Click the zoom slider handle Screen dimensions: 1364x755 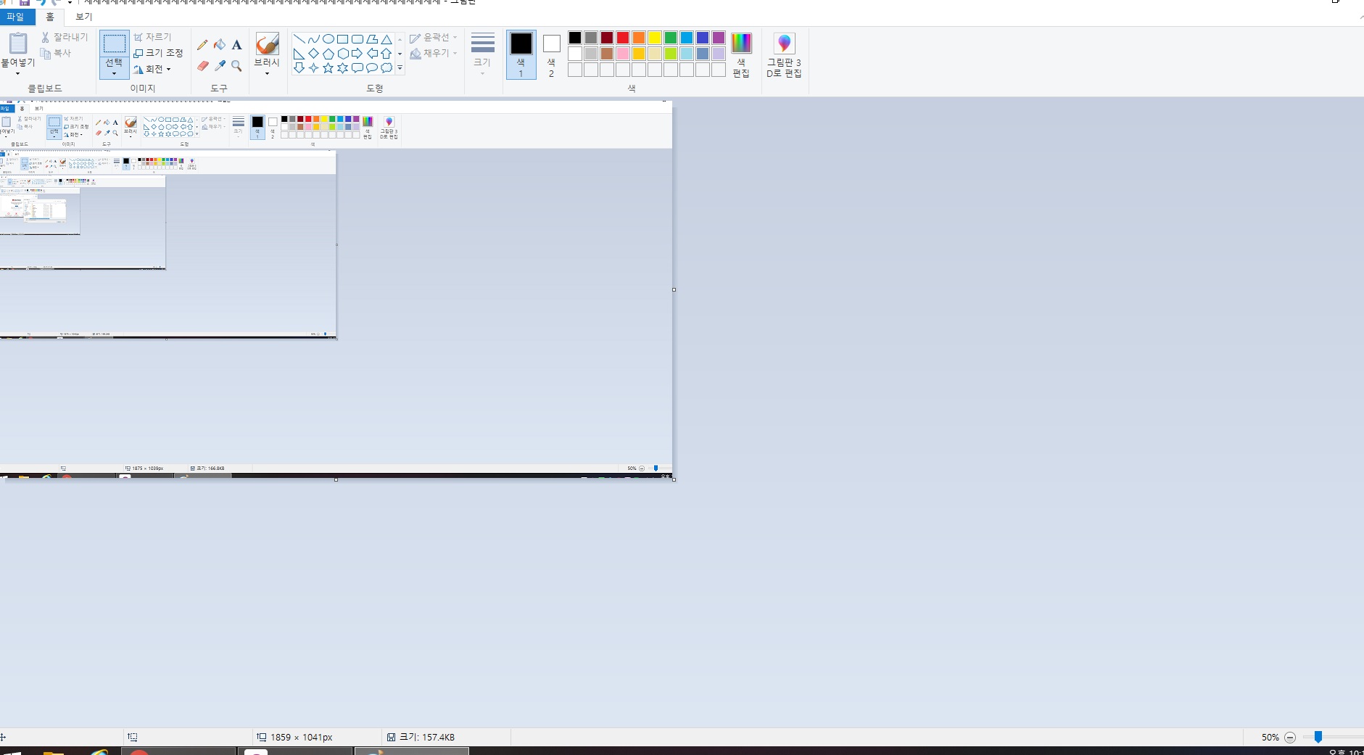[x=1318, y=737]
